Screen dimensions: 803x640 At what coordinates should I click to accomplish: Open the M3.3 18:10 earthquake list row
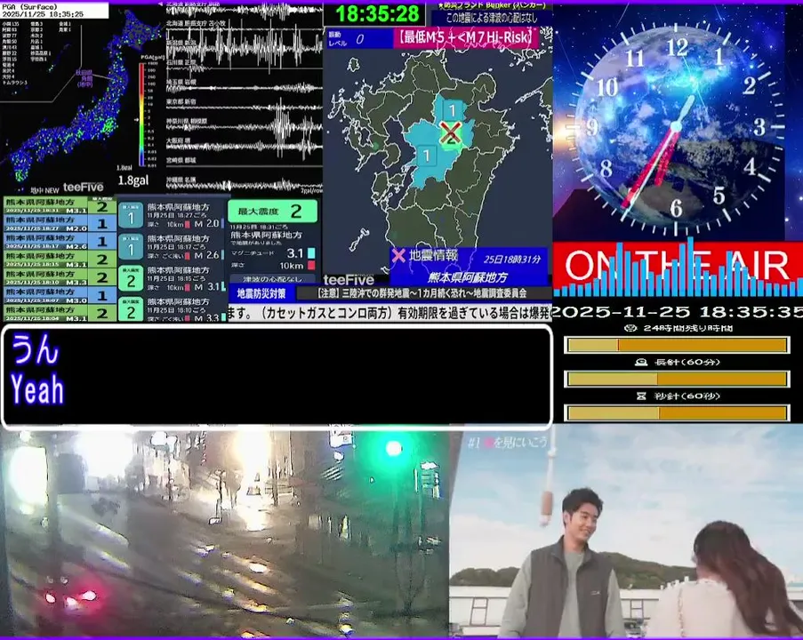(60, 277)
